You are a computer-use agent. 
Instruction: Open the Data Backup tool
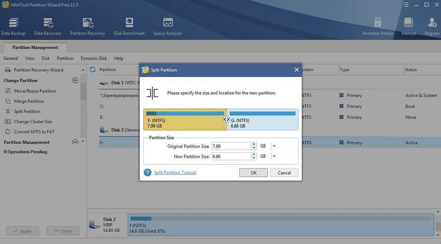[13, 26]
